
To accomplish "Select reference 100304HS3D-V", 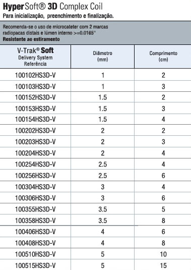I will [35, 187].
